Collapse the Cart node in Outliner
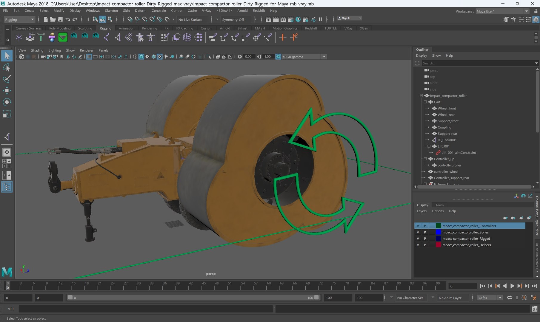 click(425, 102)
